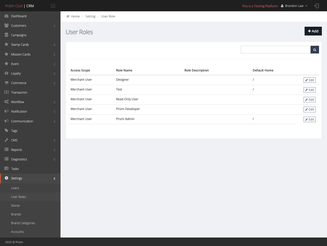Click the 'Read Only User' role name cell

pyautogui.click(x=127, y=99)
